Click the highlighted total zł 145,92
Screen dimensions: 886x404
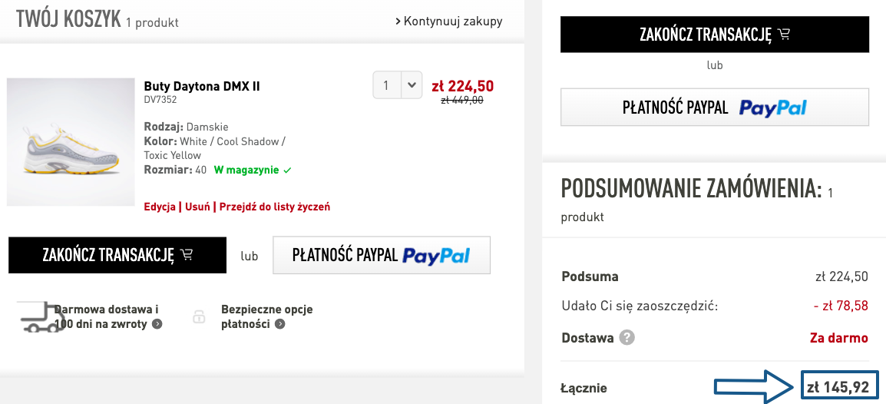[838, 388]
